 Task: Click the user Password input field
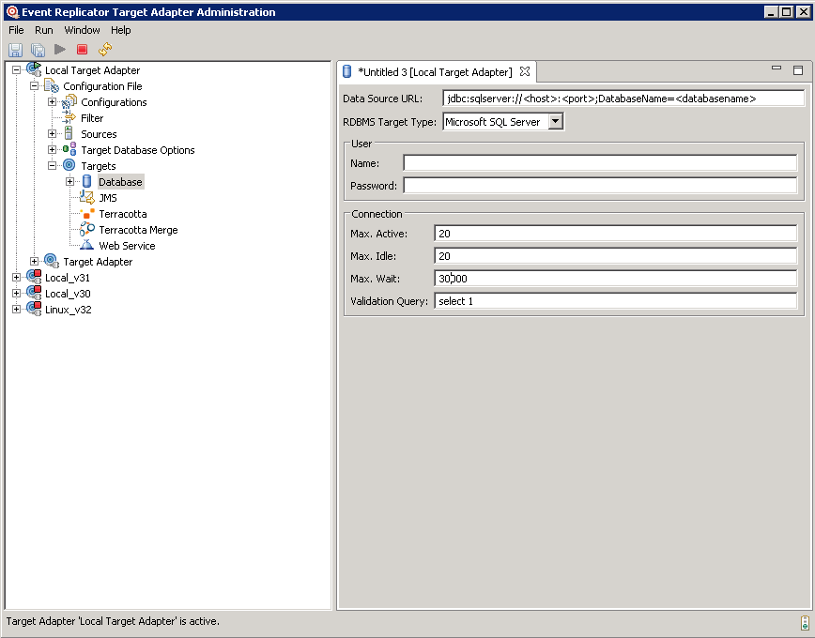(599, 186)
